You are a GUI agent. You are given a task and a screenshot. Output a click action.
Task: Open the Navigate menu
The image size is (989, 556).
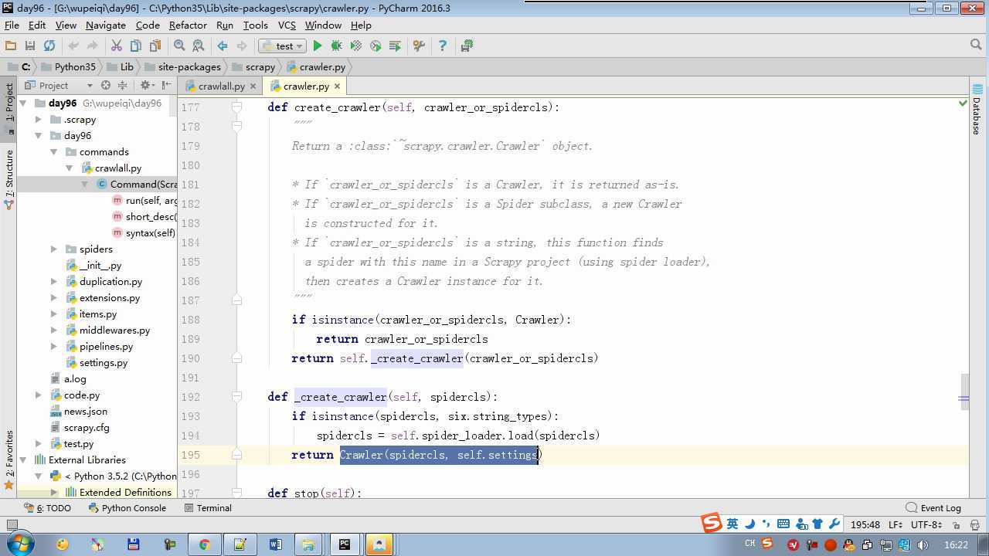tap(105, 25)
